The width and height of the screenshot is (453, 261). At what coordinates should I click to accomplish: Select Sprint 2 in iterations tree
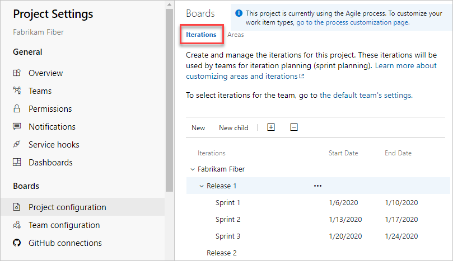[x=228, y=220]
